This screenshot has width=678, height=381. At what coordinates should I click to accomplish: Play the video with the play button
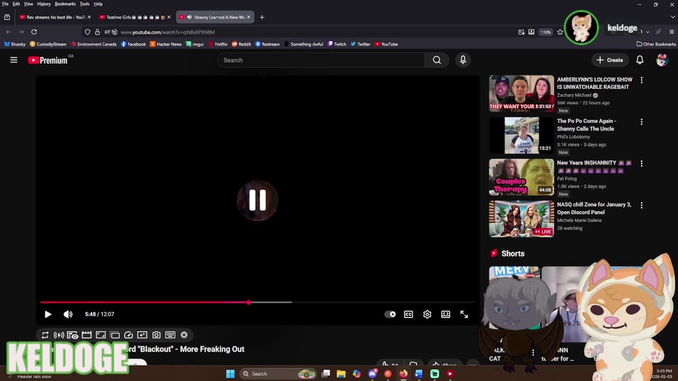coord(48,314)
